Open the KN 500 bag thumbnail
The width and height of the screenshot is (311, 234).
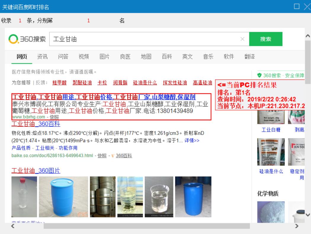click(296, 152)
